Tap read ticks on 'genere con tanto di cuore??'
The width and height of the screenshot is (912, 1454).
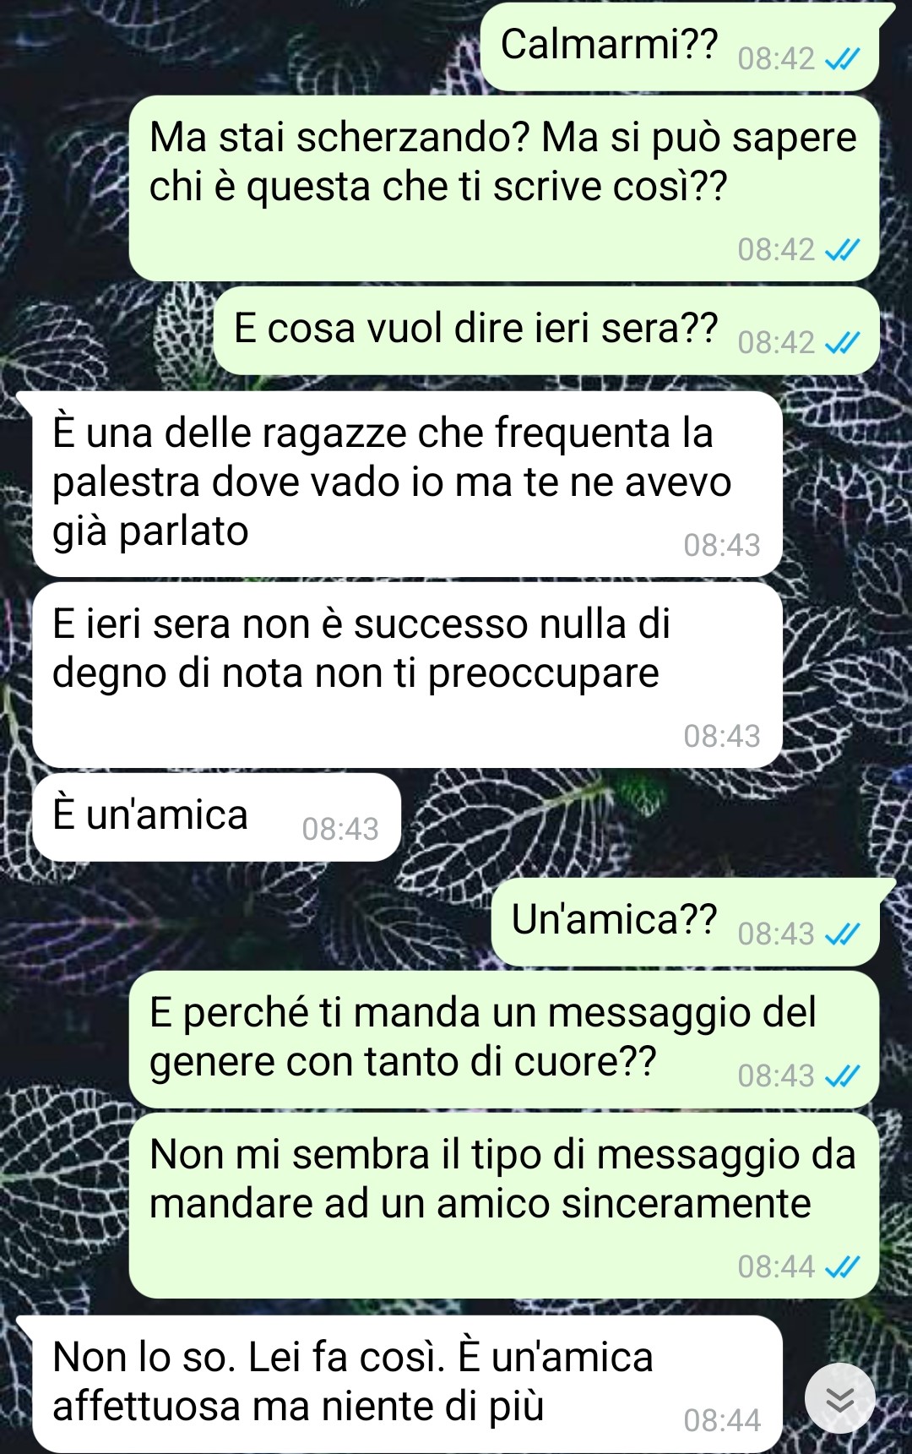coord(842,1076)
